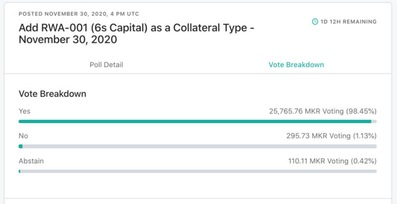Click the No option label
The image size is (397, 204).
pyautogui.click(x=23, y=136)
